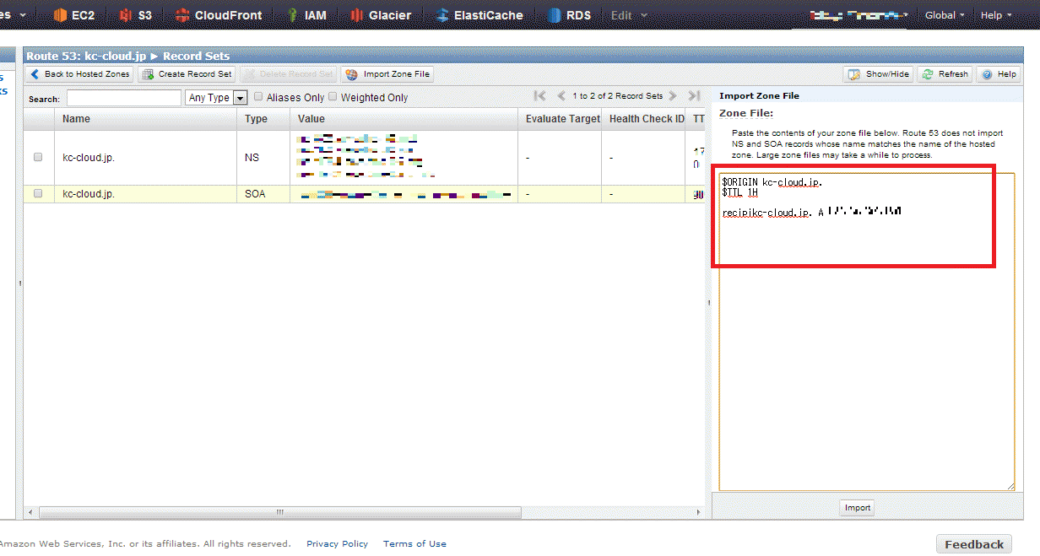
Task: Open the Terms of Use link
Action: pos(414,544)
